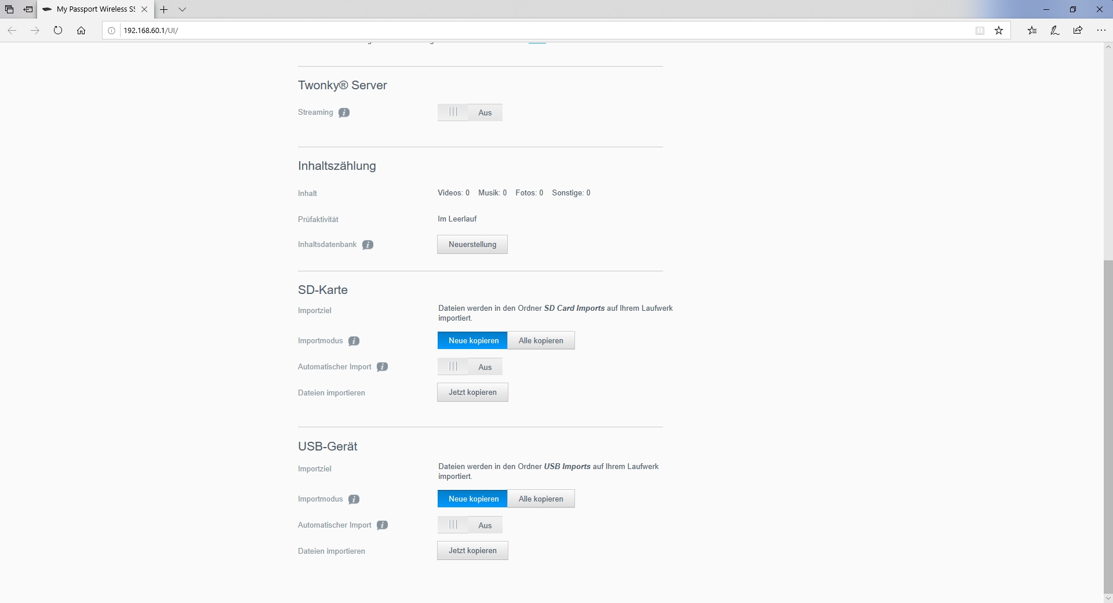Click the 'SD-Karte' heading
The height and width of the screenshot is (603, 1113).
[x=322, y=290]
